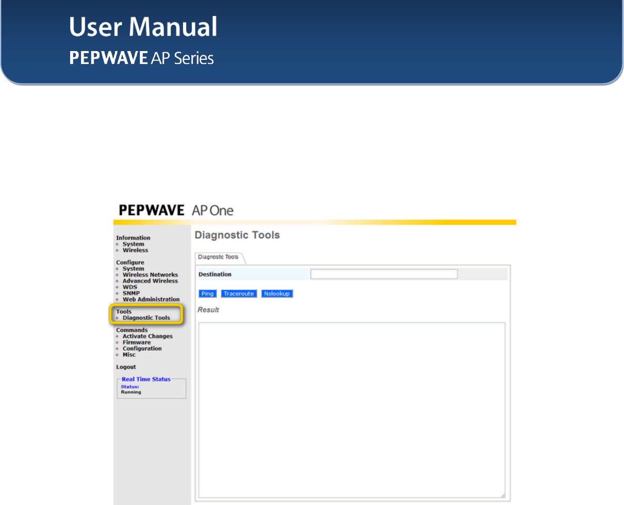Click the PEPWAVE AP One logo

(x=176, y=210)
